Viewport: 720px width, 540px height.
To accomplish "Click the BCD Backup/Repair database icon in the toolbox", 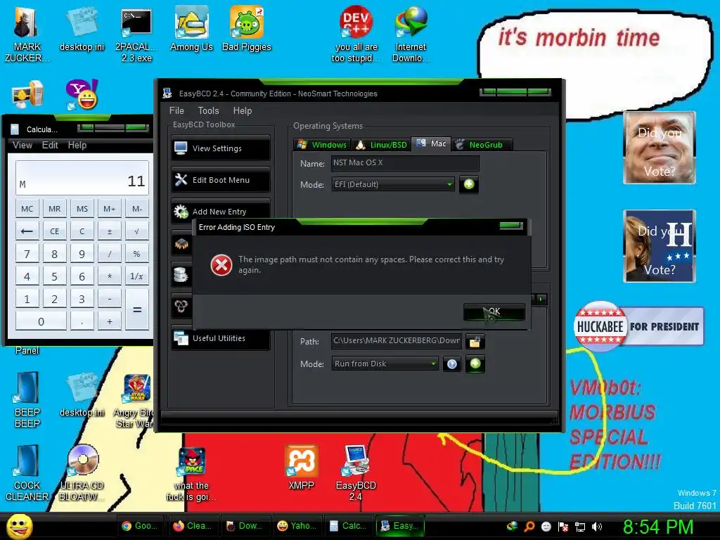I will (181, 275).
